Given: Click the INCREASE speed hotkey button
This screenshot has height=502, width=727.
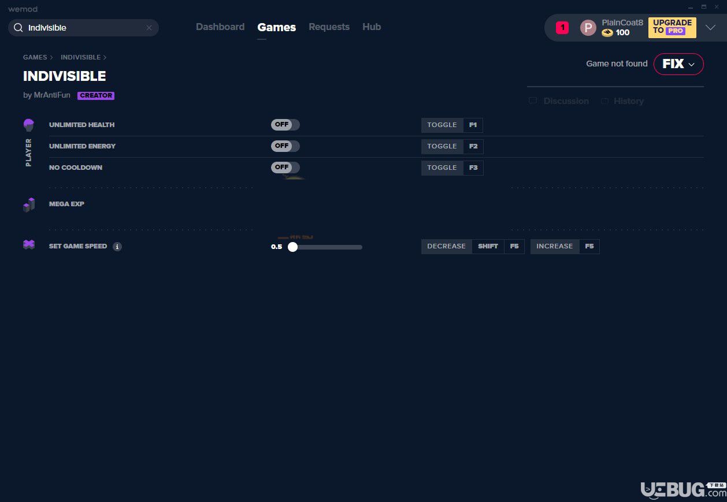Looking at the screenshot, I should [554, 247].
